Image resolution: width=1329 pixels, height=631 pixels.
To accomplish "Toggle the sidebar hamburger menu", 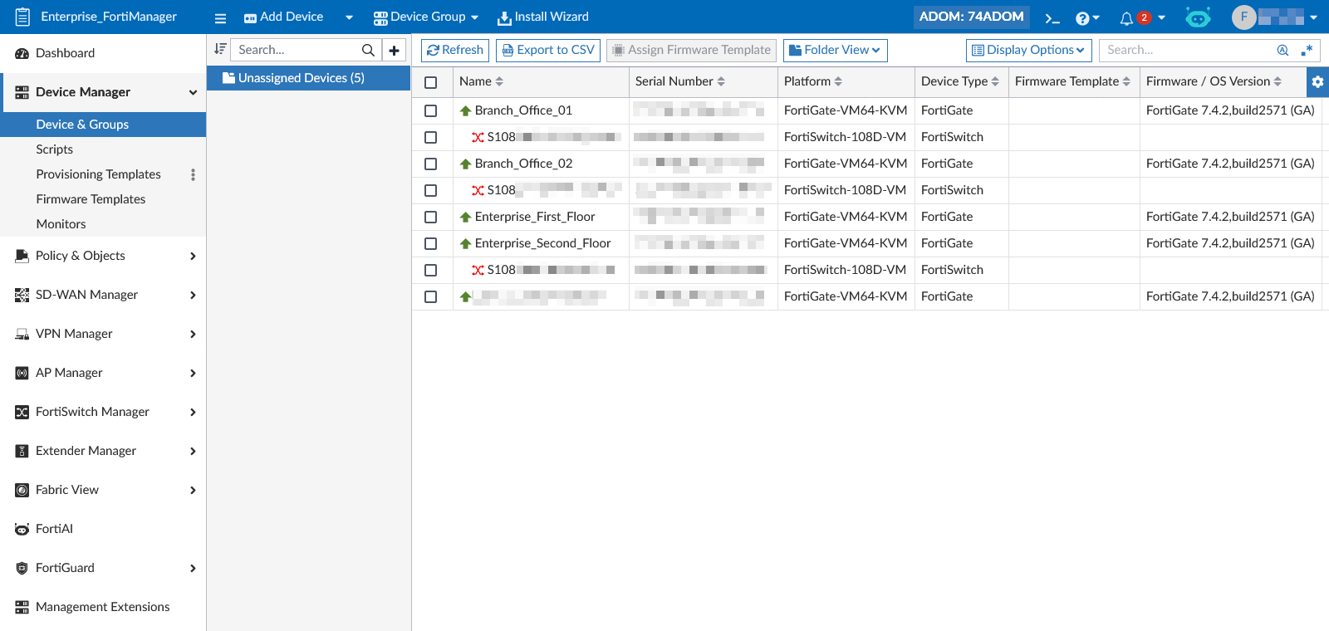I will tap(220, 17).
